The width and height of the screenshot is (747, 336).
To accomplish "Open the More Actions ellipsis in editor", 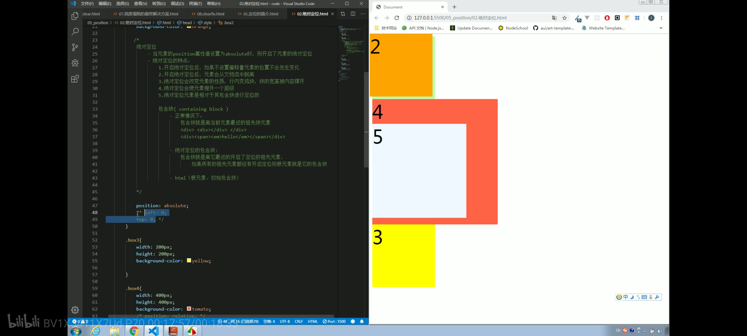I will coord(363,14).
